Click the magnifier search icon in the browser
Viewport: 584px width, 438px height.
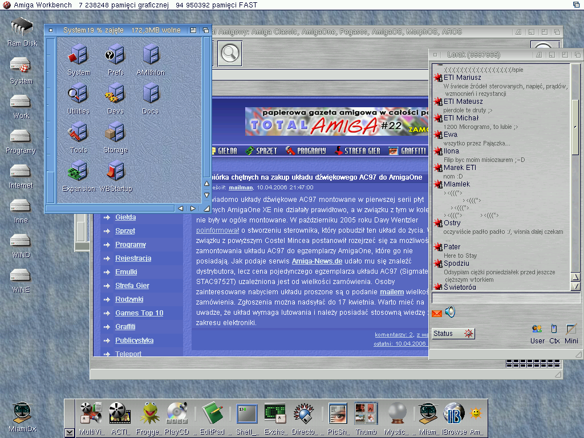[230, 54]
